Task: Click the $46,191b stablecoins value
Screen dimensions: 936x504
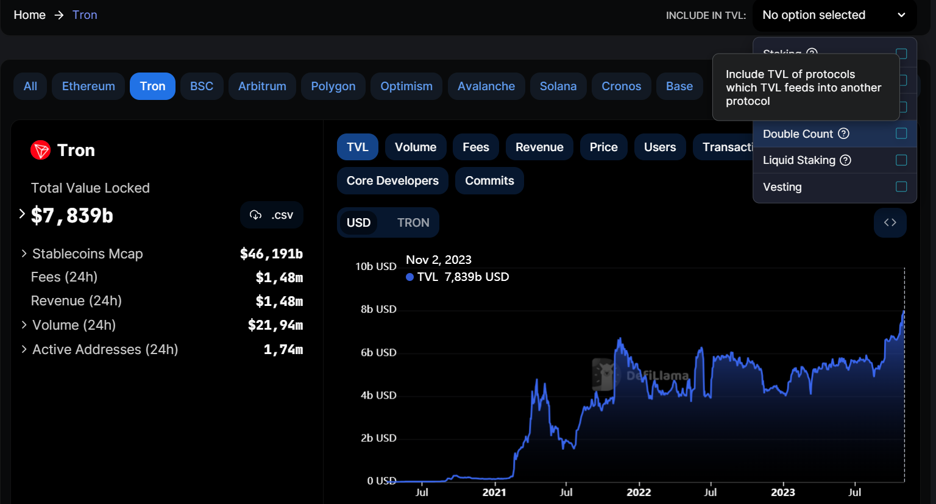Action: coord(271,254)
